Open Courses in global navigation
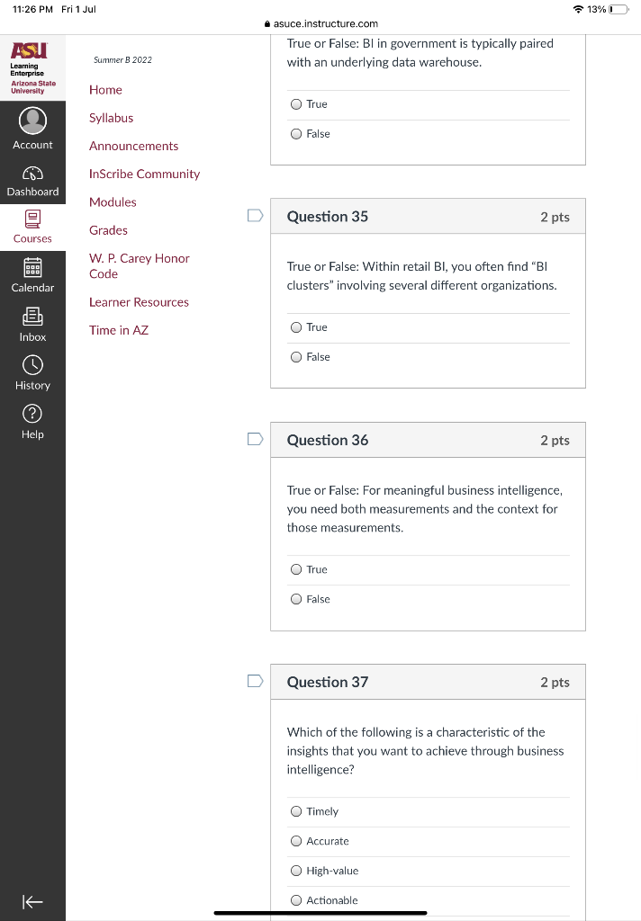The width and height of the screenshot is (641, 921). (x=32, y=228)
